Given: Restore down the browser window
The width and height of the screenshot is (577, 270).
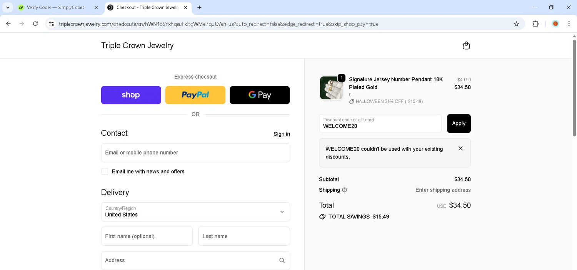Looking at the screenshot, I should (551, 7).
